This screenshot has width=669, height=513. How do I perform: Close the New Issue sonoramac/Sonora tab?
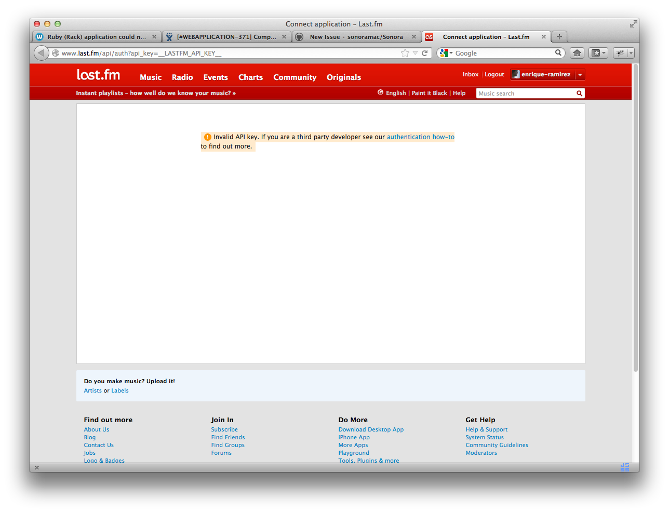pyautogui.click(x=414, y=37)
